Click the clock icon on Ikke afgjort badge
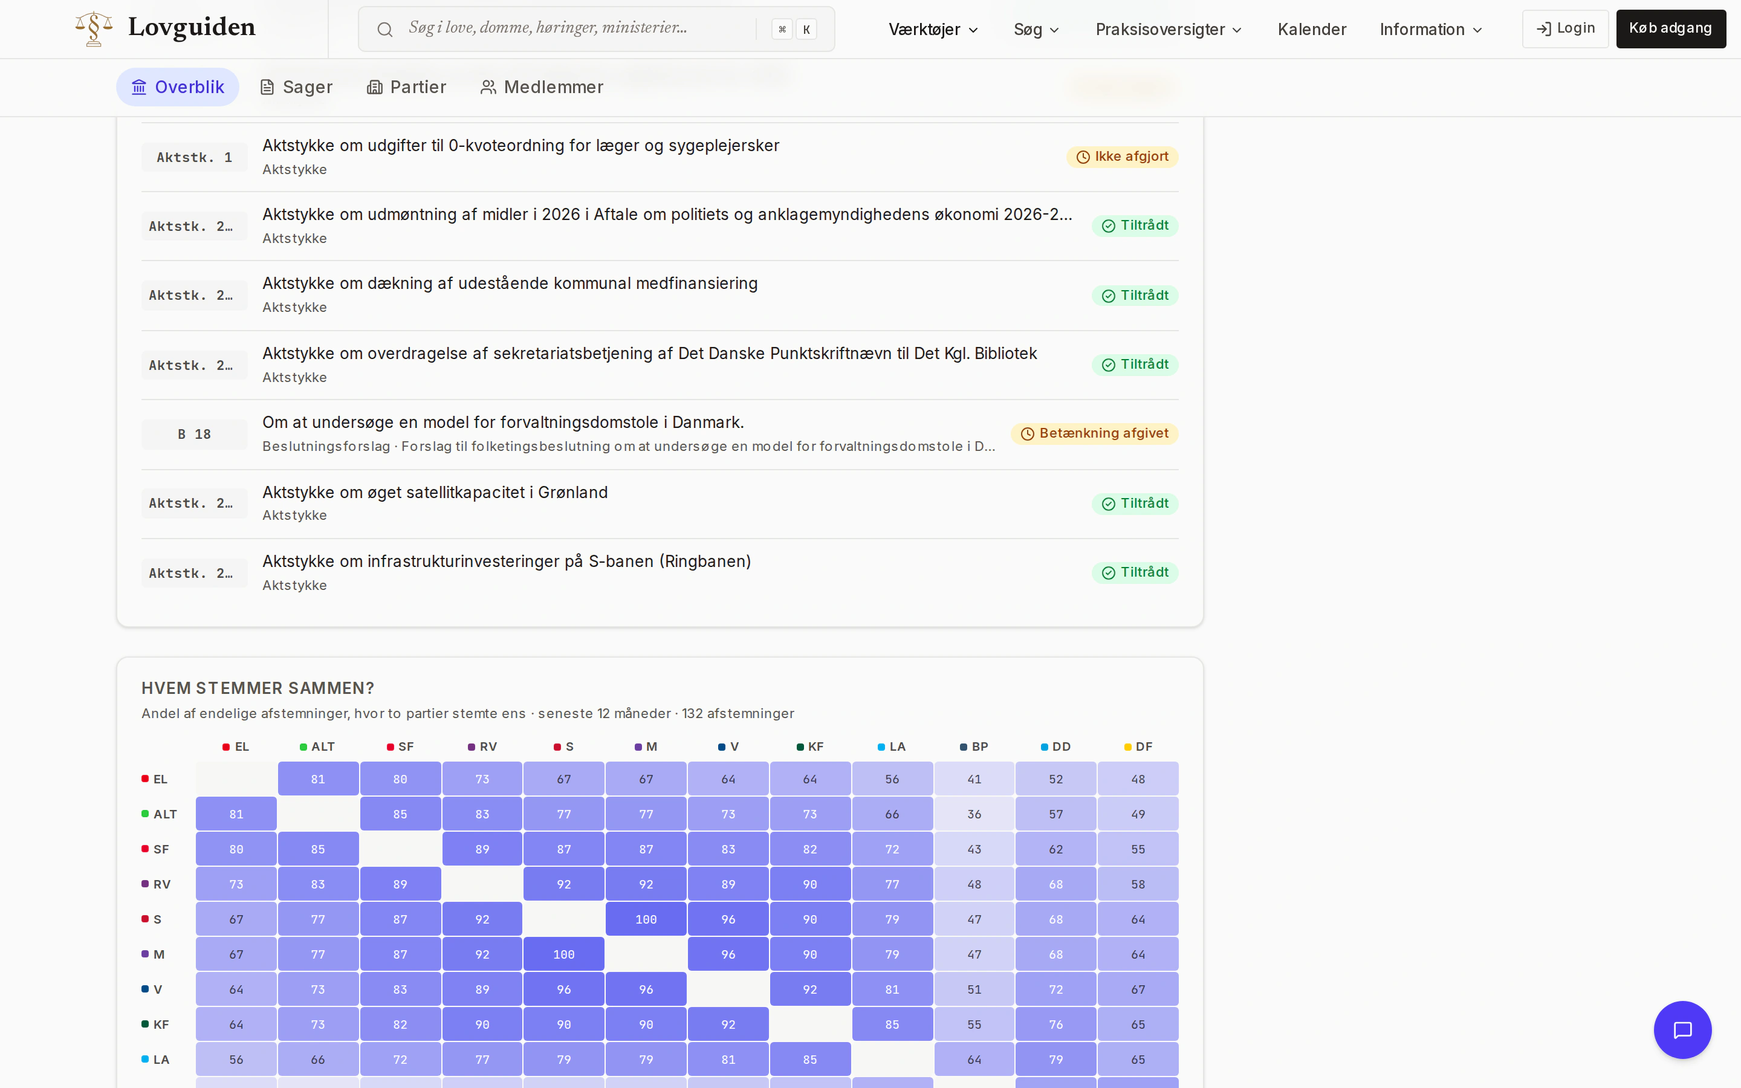Screen dimensions: 1741x1088 click(1083, 157)
